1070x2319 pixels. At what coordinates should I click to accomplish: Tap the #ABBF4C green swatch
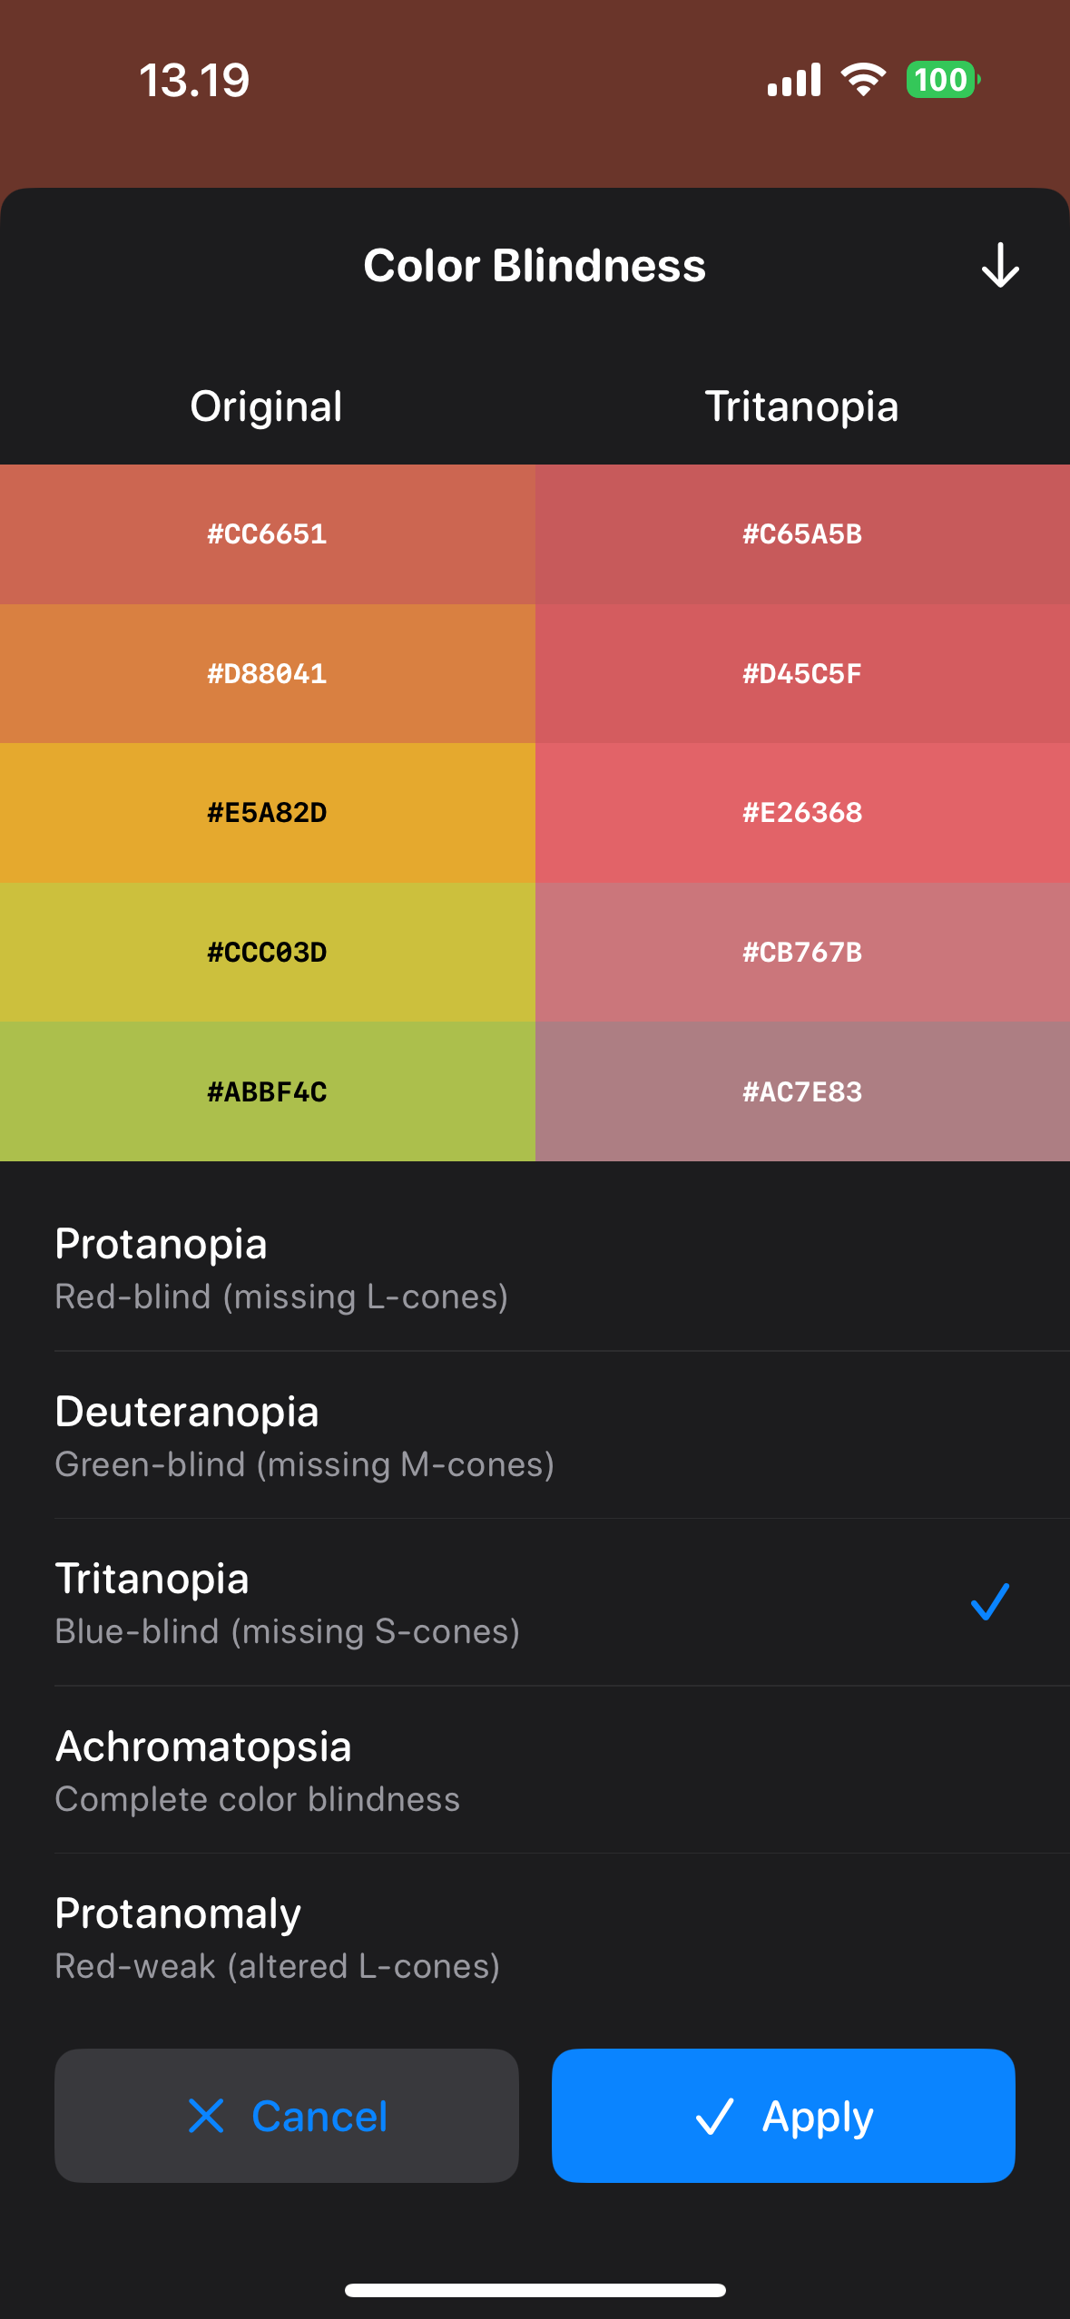point(267,1091)
